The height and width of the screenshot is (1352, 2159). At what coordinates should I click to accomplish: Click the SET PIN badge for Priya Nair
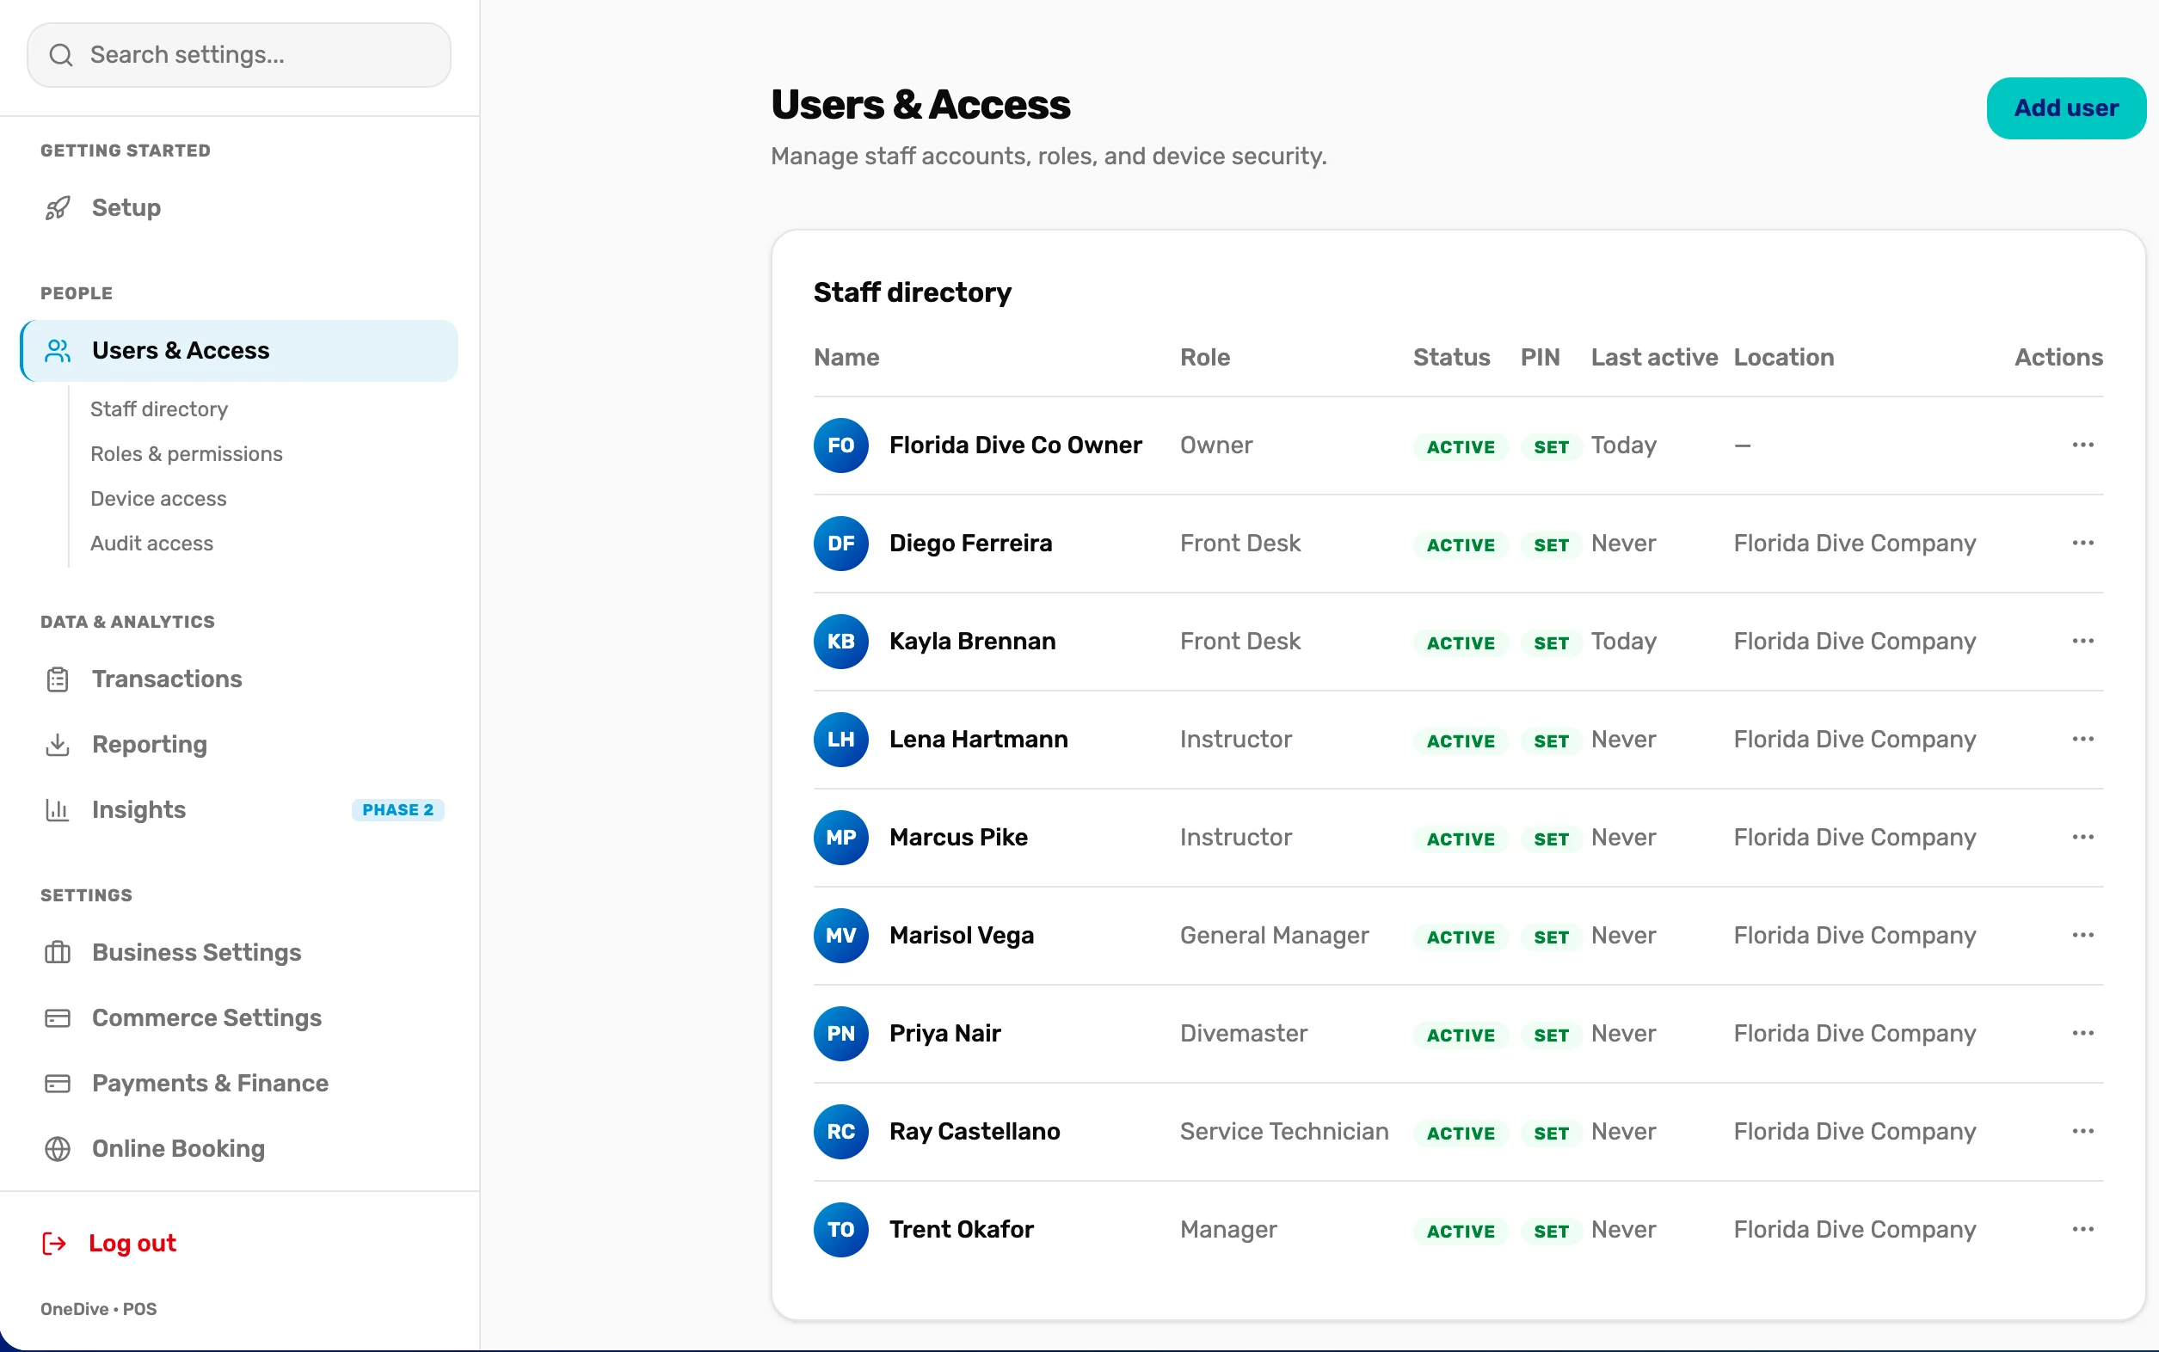point(1552,1036)
